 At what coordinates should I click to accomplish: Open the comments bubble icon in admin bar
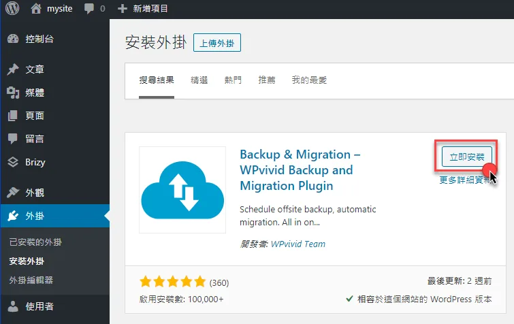[x=89, y=9]
